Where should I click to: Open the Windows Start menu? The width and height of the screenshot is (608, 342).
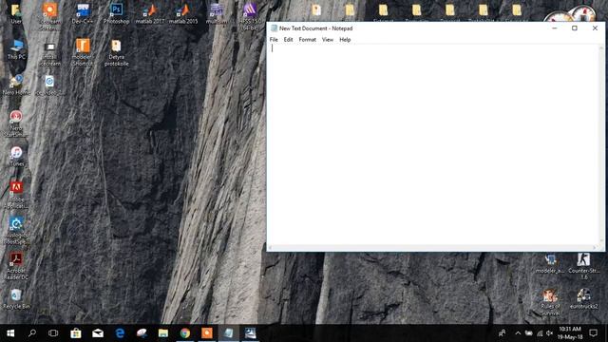pos(10,333)
